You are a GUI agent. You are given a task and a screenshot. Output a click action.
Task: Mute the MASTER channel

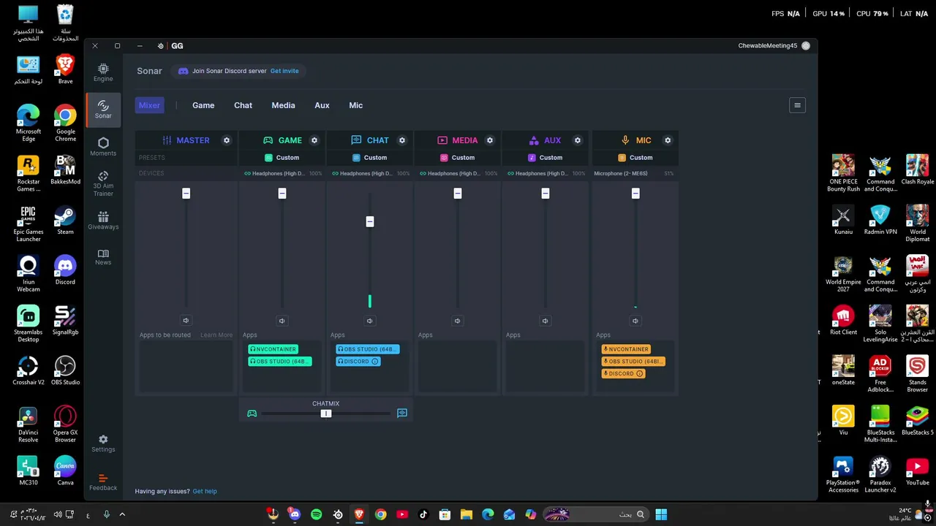(186, 321)
